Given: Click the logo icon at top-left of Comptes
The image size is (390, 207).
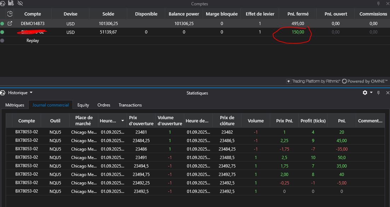Looking at the screenshot, I should pos(2,3).
